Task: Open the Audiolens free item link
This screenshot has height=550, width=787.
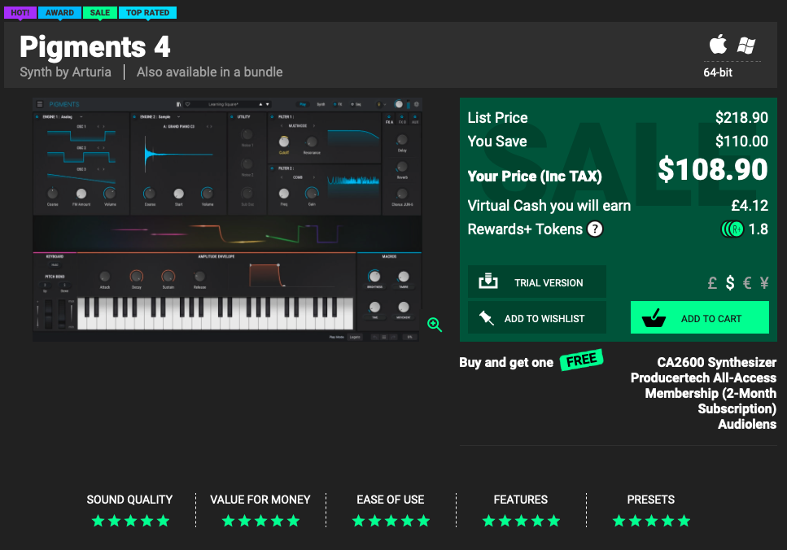Action: (x=747, y=425)
